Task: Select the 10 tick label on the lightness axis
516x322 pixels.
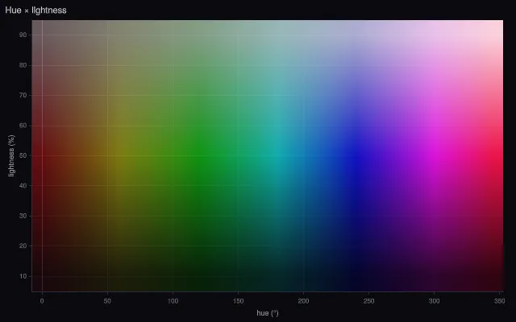Action: click(23, 276)
